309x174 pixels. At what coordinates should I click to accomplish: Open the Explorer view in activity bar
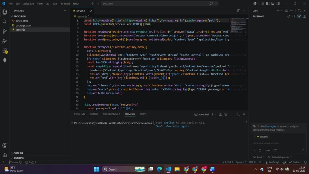pyautogui.click(x=5, y=12)
